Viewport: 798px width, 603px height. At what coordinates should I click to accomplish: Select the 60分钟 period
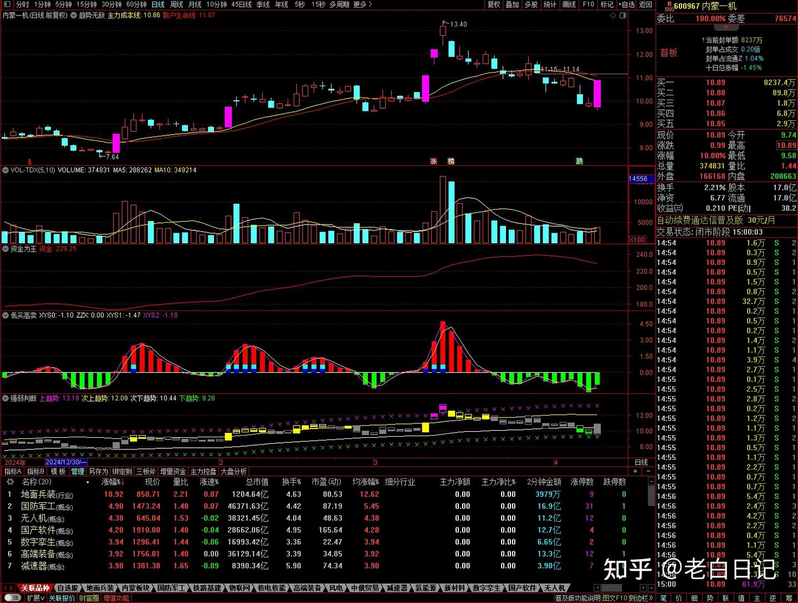click(x=136, y=4)
